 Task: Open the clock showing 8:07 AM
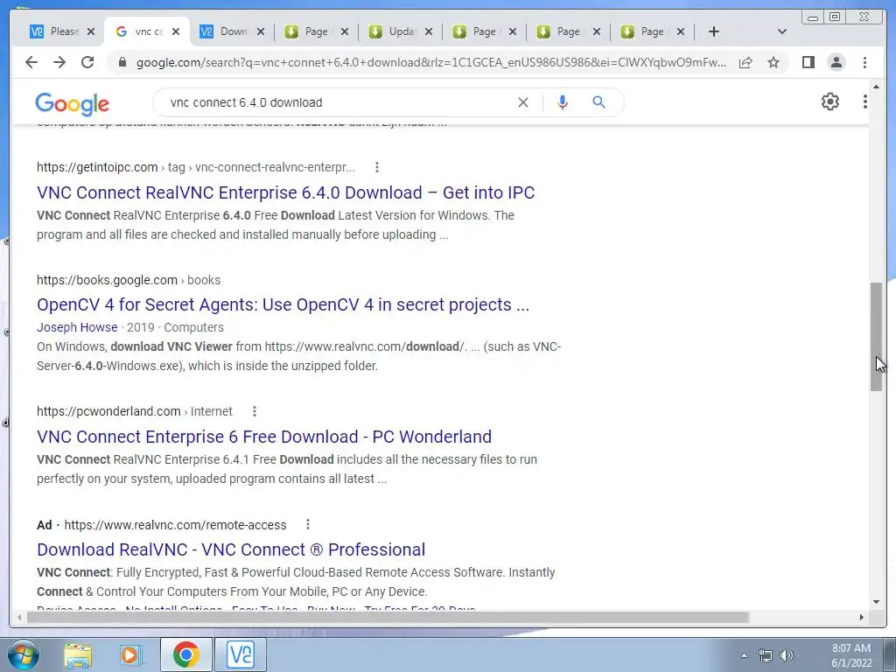pos(851,655)
